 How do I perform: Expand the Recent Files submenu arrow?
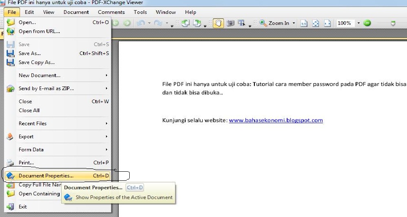[106, 123]
